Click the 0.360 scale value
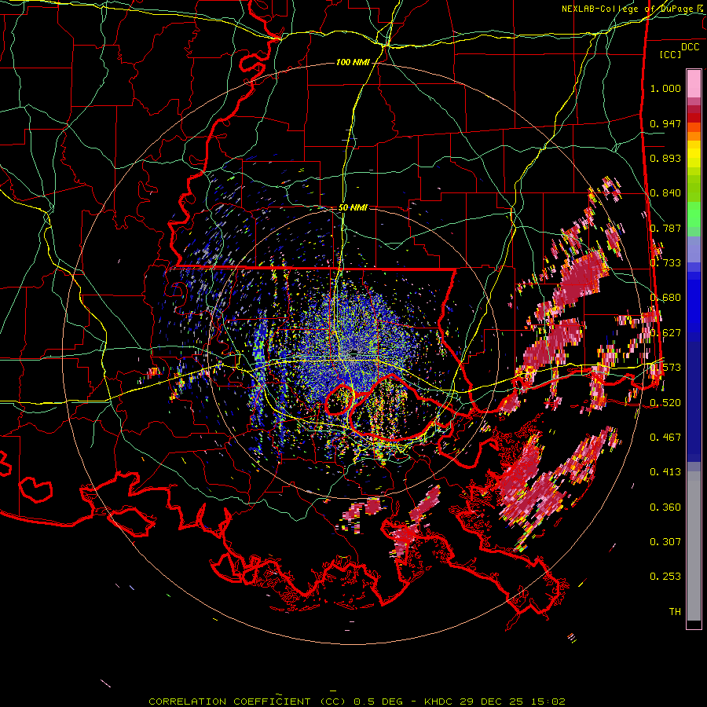Screen dimensions: 707x707 pyautogui.click(x=665, y=507)
